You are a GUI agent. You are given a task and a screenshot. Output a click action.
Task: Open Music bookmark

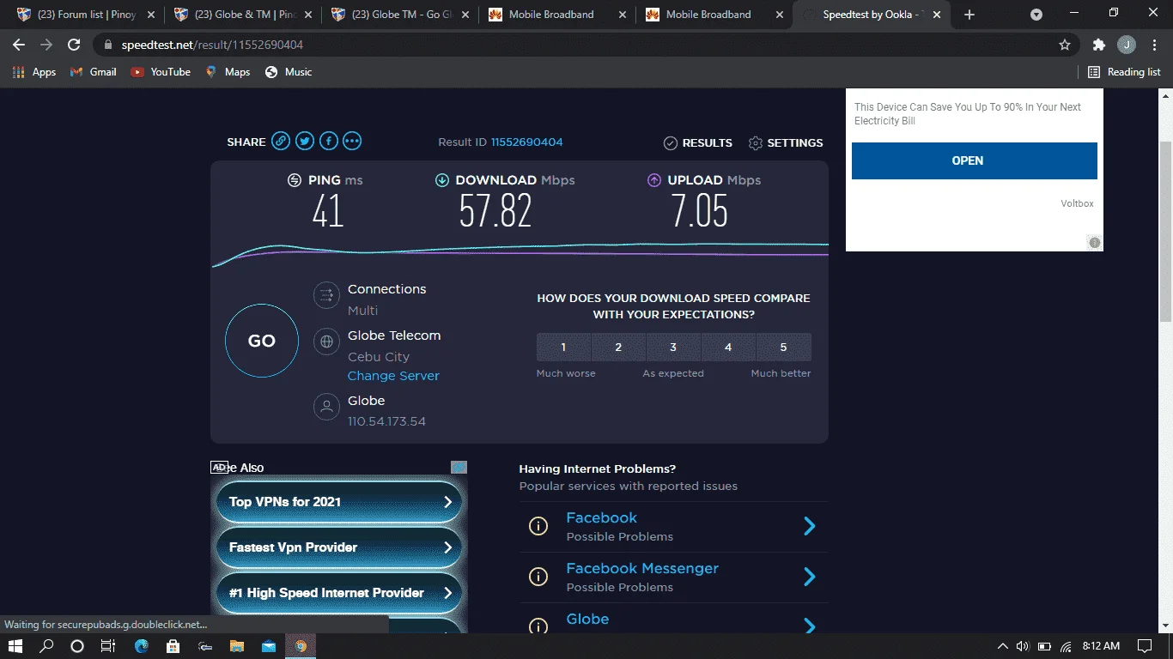tap(289, 72)
